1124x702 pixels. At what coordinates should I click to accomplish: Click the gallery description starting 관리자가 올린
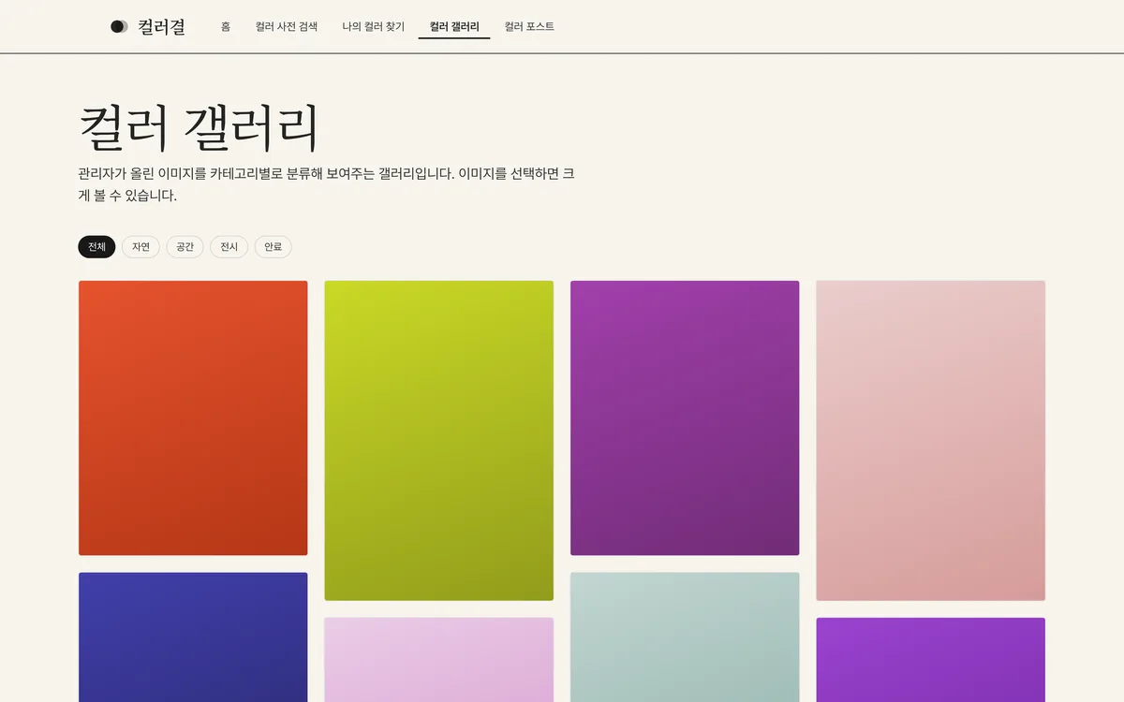(x=327, y=184)
